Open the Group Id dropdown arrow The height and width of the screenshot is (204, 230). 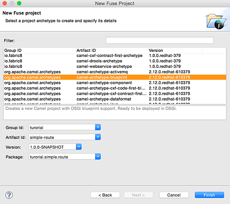point(98,127)
